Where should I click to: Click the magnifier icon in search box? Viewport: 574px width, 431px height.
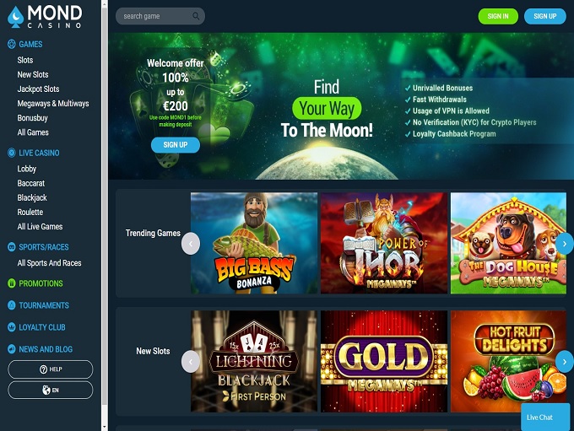click(x=196, y=16)
